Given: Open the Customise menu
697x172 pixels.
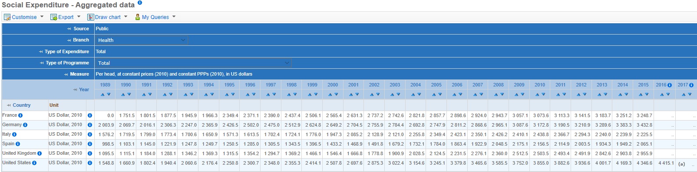Looking at the screenshot, I should click(x=24, y=17).
